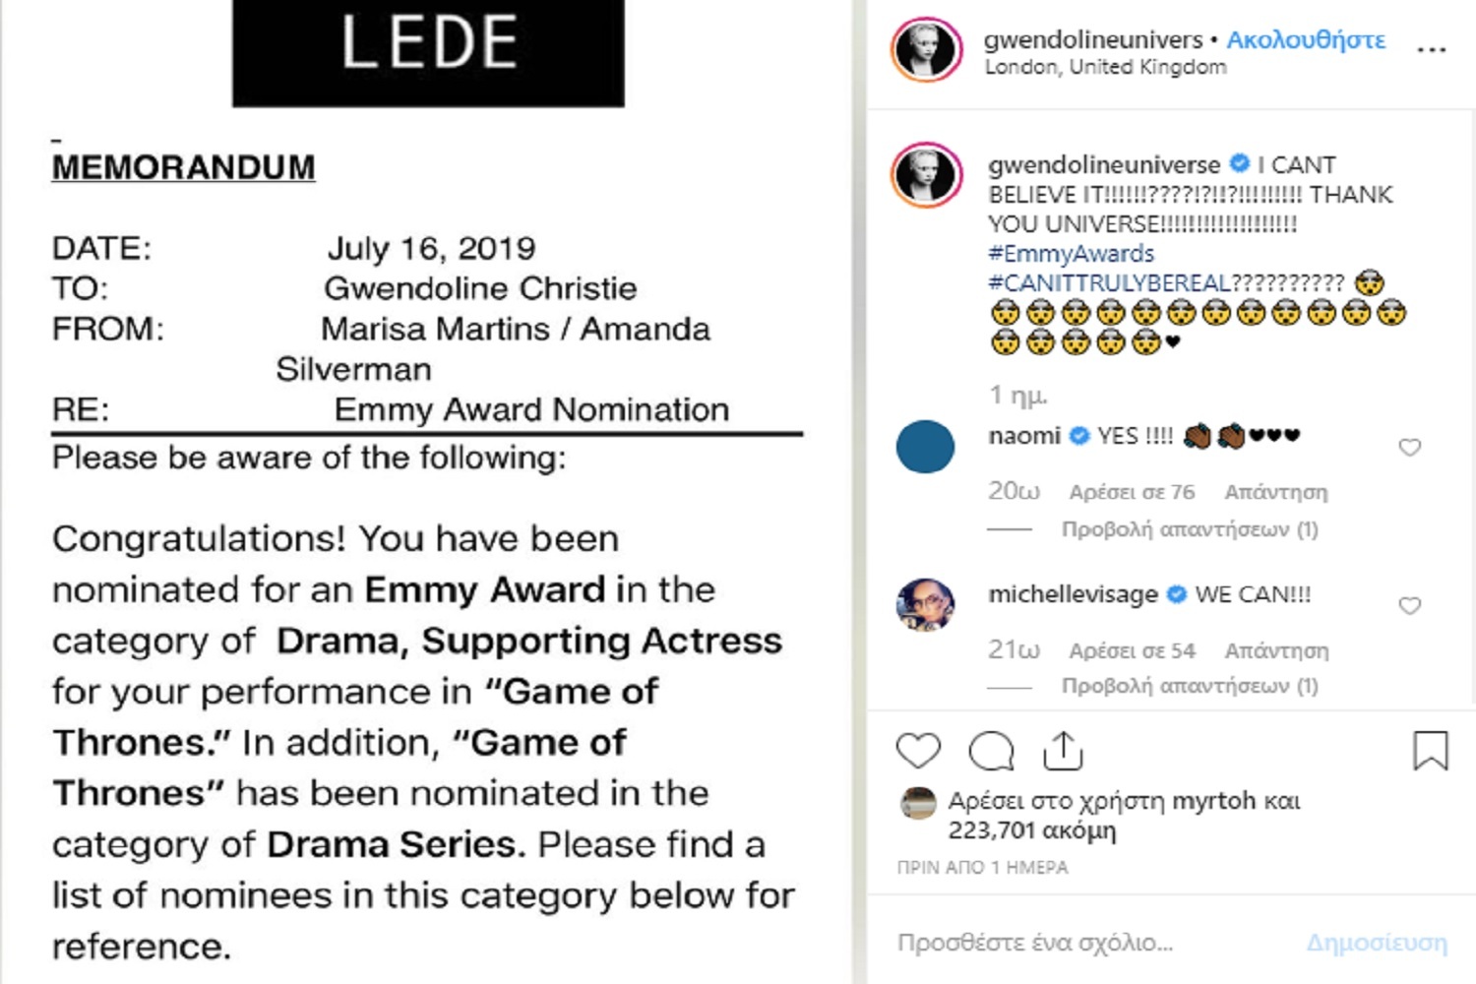This screenshot has height=984, width=1476.
Task: Like the post with the heart icon
Action: click(918, 751)
